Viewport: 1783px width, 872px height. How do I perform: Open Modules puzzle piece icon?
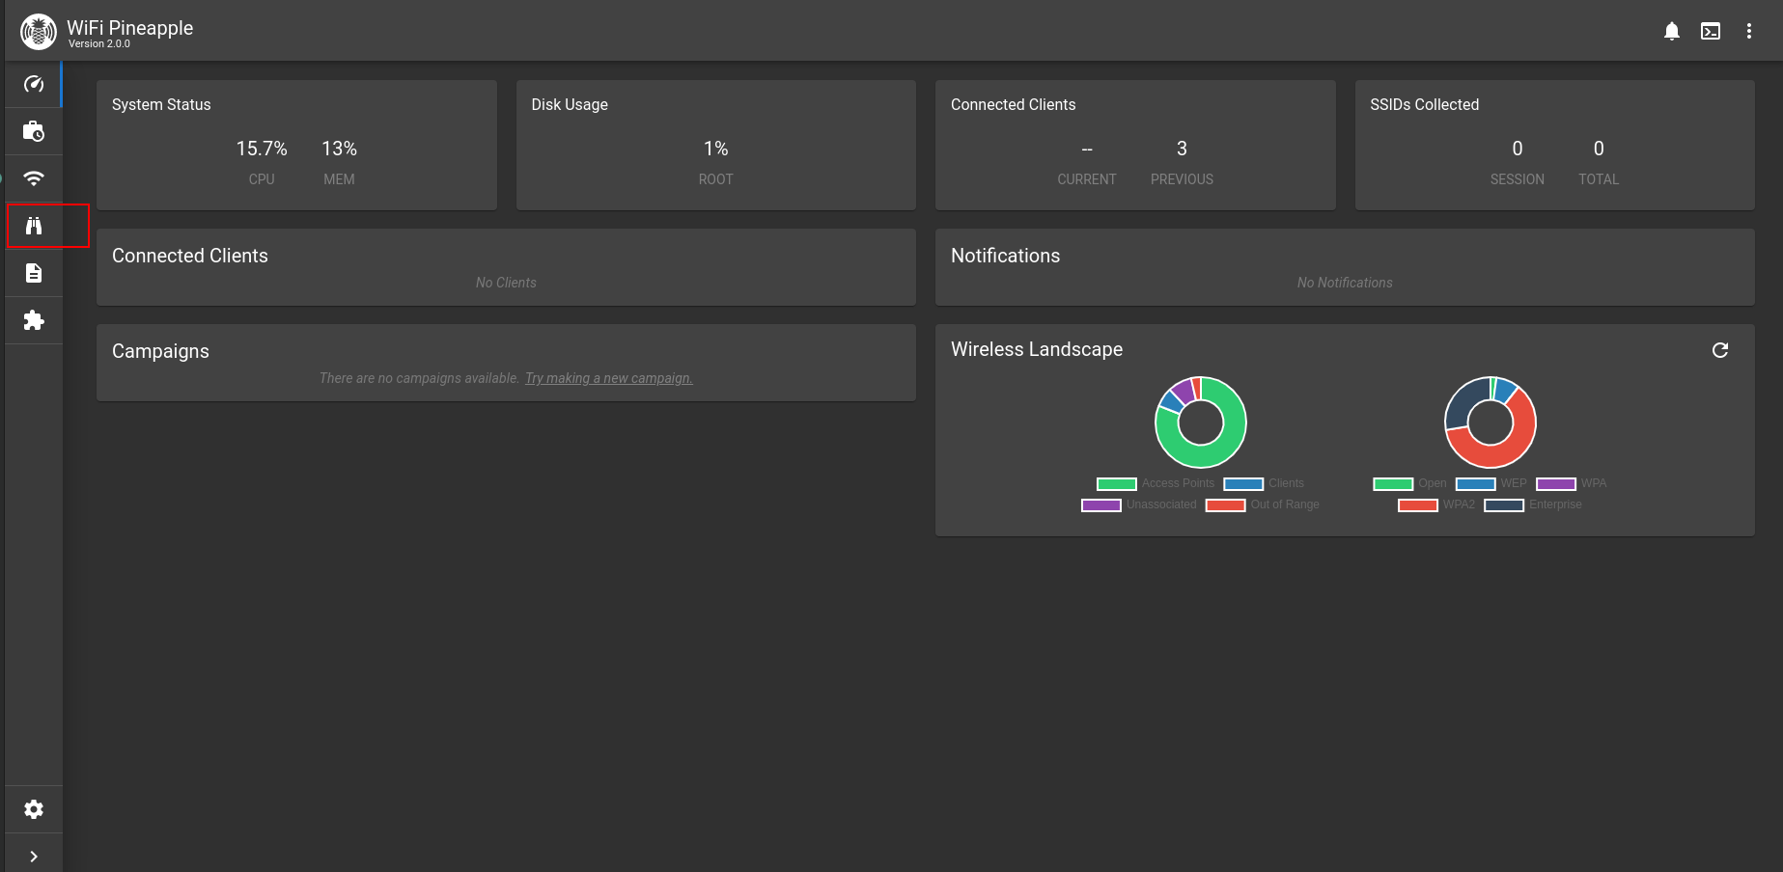[34, 320]
